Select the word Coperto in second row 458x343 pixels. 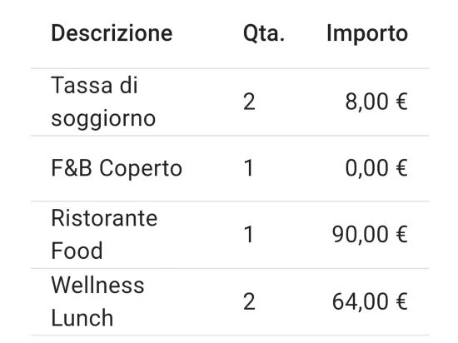pyautogui.click(x=141, y=169)
